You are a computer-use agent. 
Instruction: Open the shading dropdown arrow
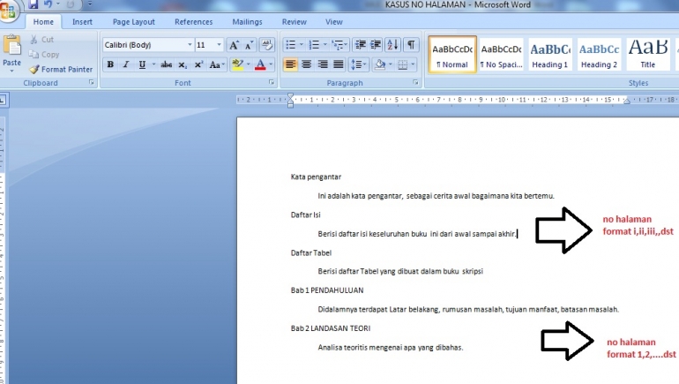(391, 64)
